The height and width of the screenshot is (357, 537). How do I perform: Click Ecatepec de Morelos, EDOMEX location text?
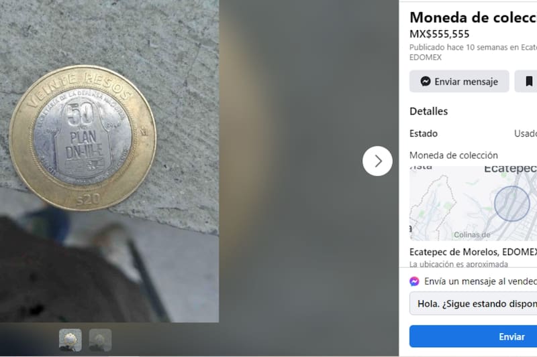coord(473,252)
